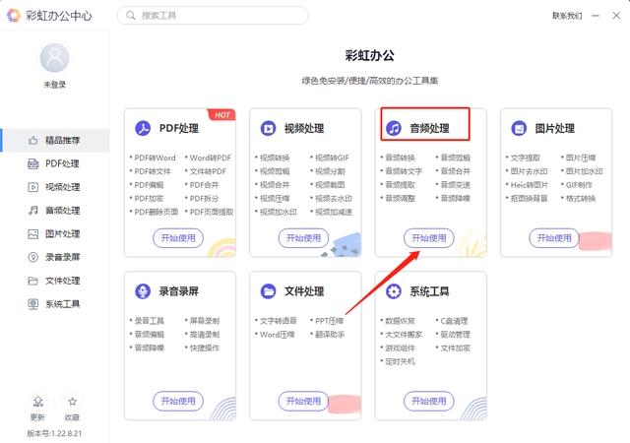
Task: Click the music note icon in the sidebar
Action: click(32, 211)
